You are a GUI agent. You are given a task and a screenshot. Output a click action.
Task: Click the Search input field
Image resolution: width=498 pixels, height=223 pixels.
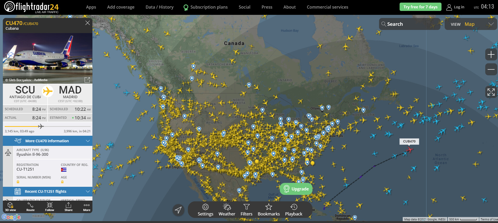coord(410,24)
